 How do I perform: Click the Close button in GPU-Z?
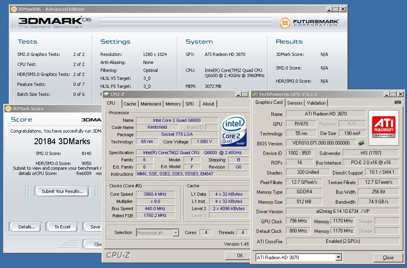click(x=388, y=257)
